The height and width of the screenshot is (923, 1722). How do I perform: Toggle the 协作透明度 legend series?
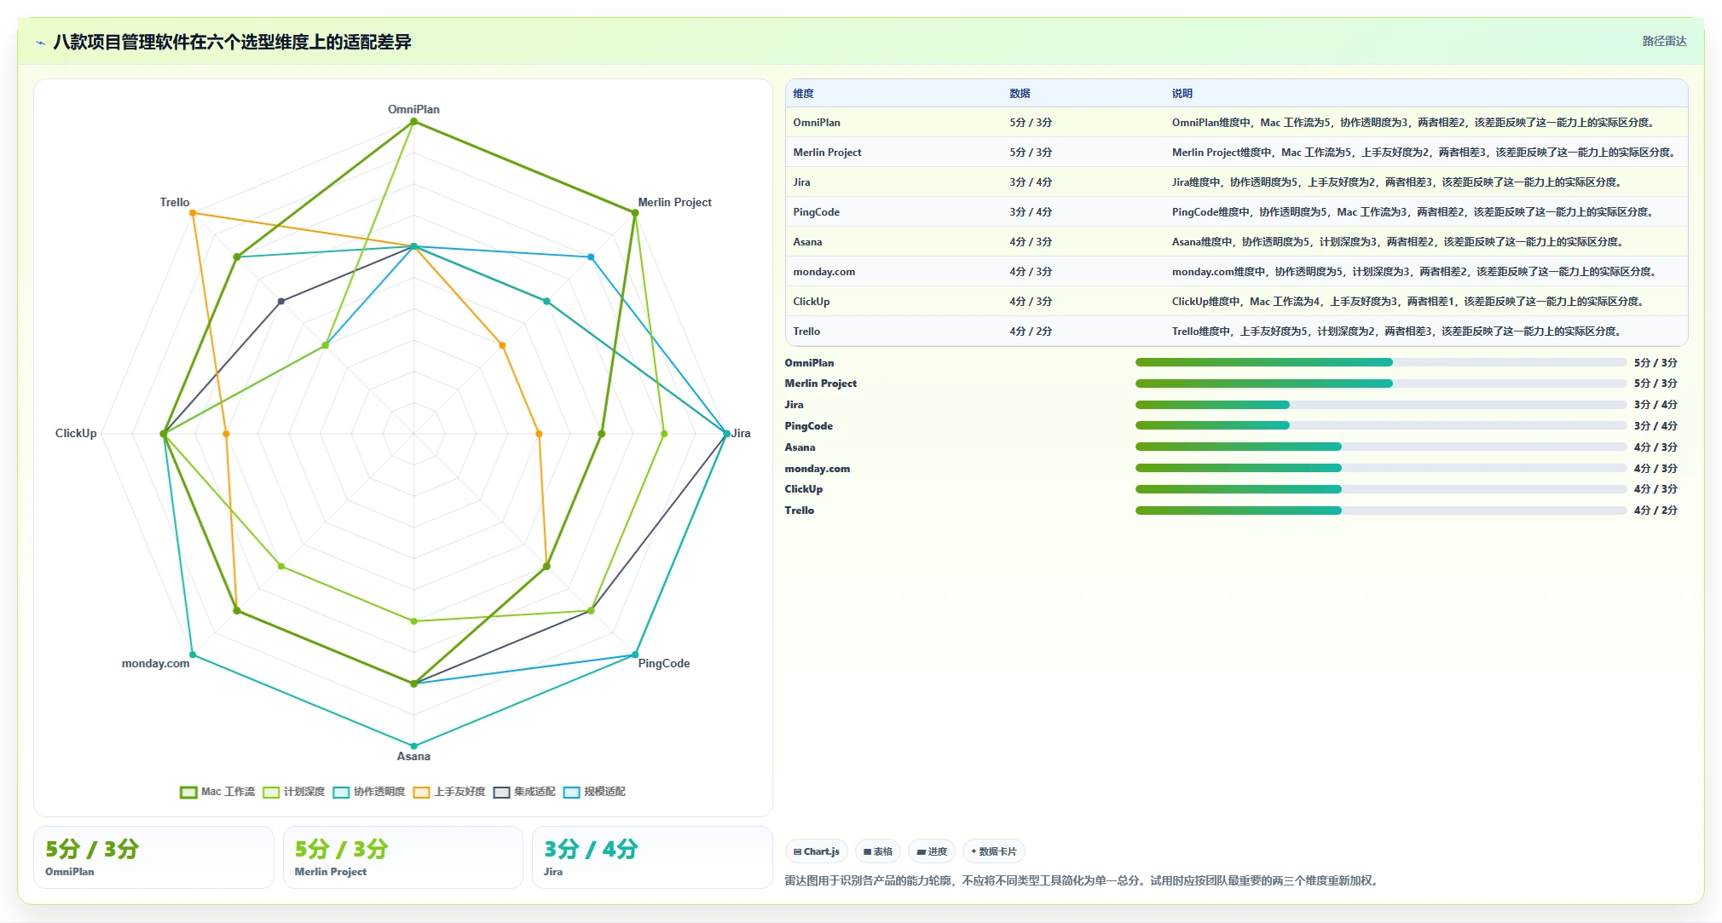[369, 792]
